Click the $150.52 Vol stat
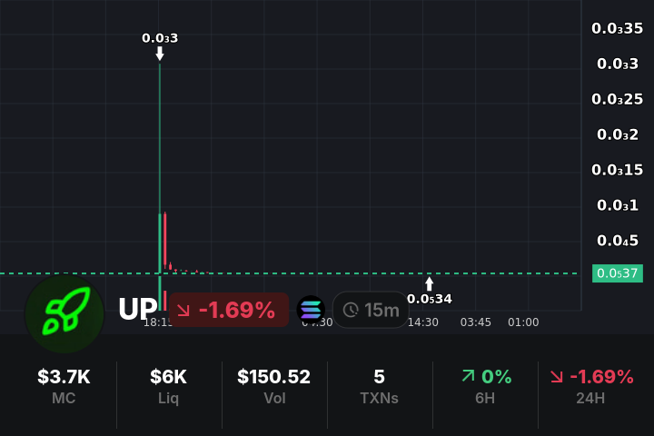The width and height of the screenshot is (654, 436). [273, 386]
